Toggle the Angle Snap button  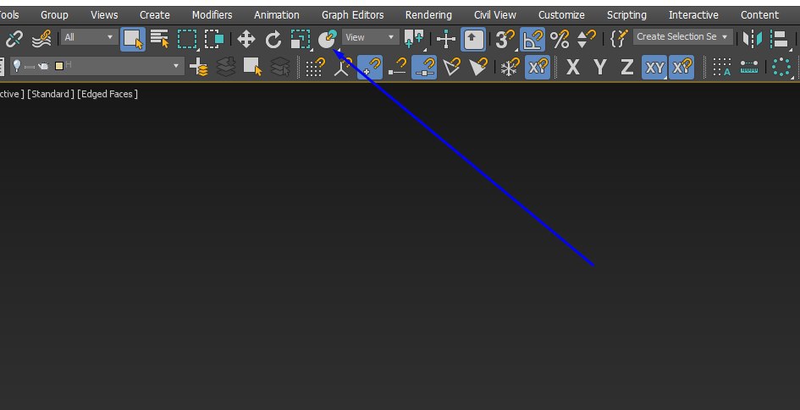click(532, 39)
